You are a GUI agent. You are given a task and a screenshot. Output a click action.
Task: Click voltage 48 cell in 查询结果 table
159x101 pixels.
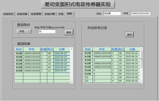[50, 53]
